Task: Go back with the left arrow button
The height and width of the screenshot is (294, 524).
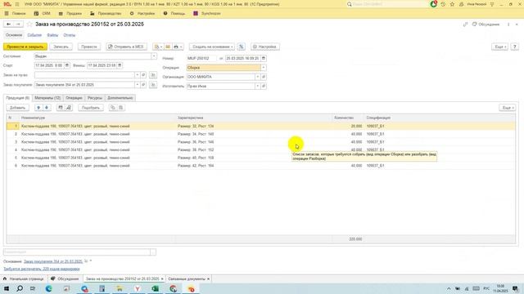Action: point(9,24)
